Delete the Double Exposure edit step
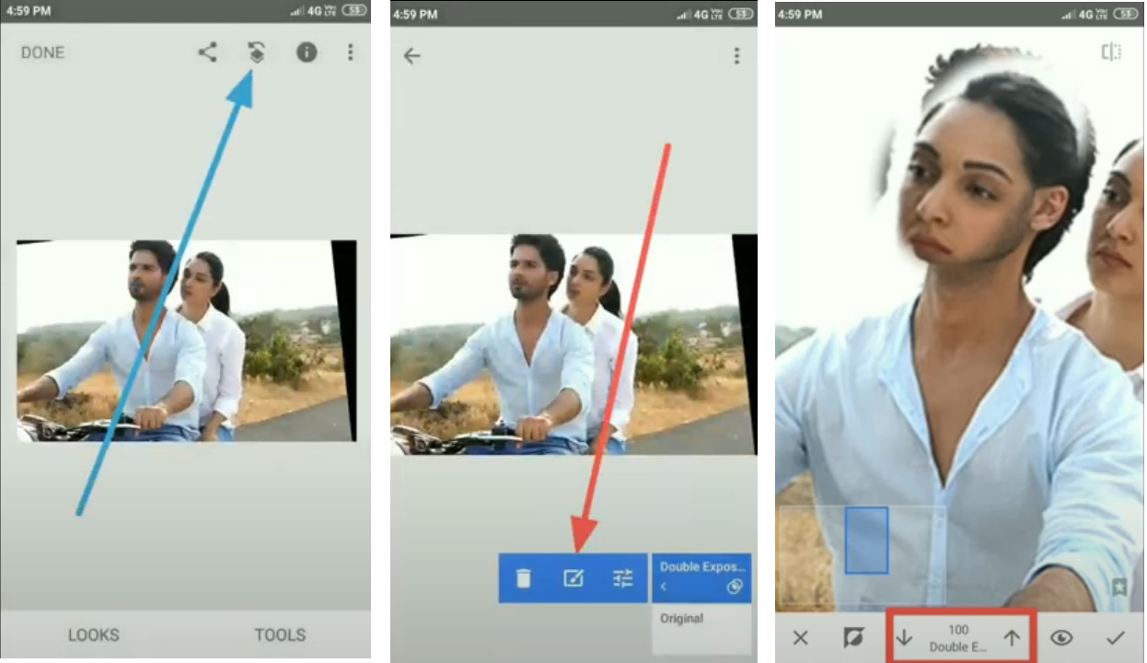This screenshot has height=663, width=1147. pos(524,578)
